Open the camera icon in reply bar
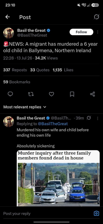The image size is (103, 224). click(97, 213)
